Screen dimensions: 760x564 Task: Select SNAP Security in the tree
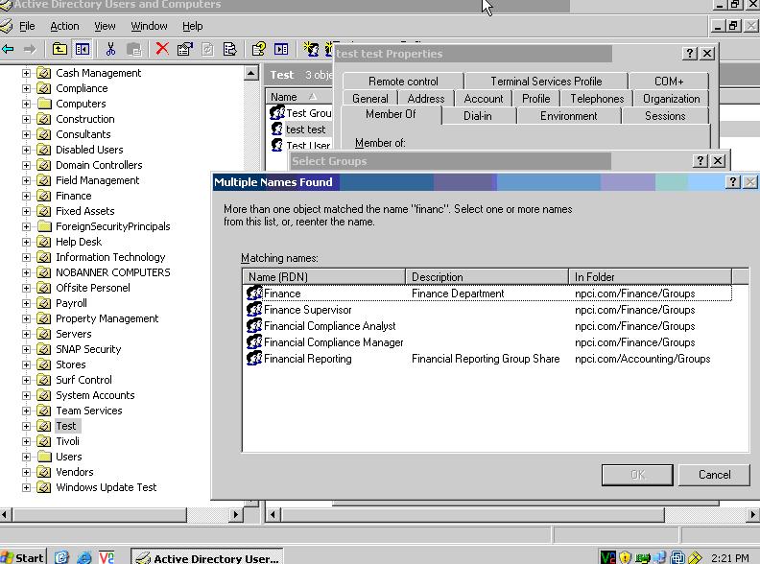point(88,349)
